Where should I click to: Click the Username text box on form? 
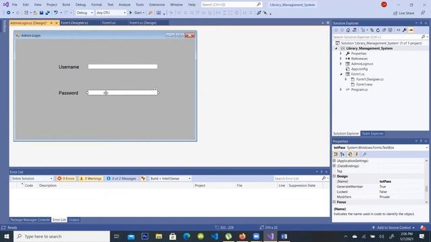point(123,67)
